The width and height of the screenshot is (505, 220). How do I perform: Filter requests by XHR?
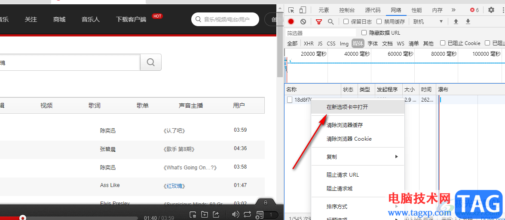pyautogui.click(x=309, y=43)
